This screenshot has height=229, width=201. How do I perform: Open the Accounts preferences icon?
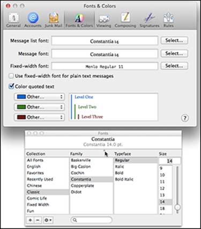(x=33, y=20)
